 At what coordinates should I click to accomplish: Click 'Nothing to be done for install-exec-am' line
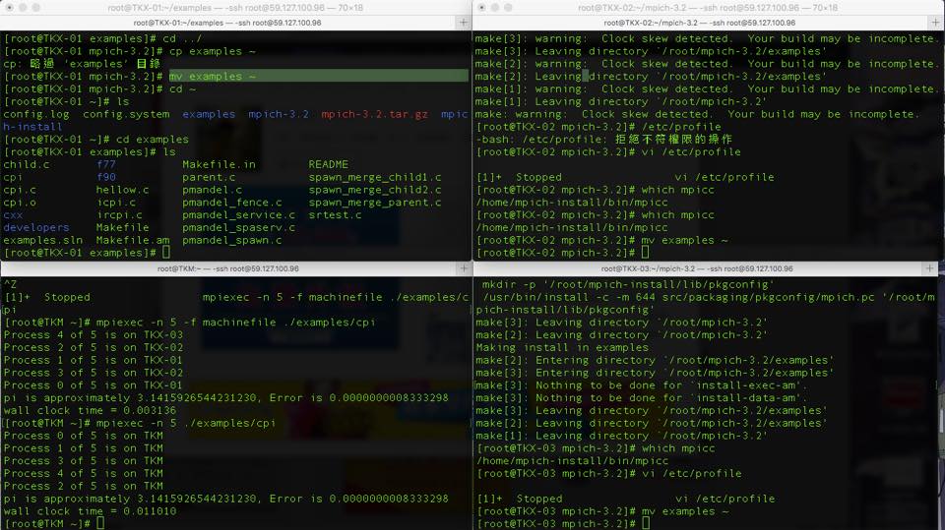tap(641, 385)
